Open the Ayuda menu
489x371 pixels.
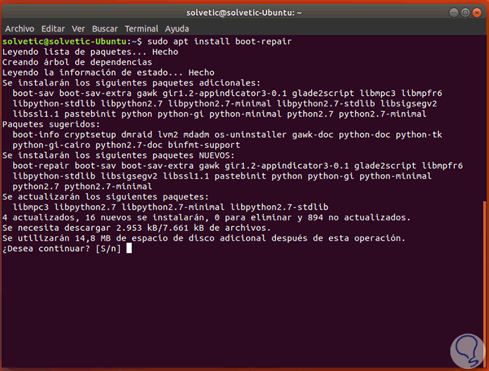pos(177,29)
